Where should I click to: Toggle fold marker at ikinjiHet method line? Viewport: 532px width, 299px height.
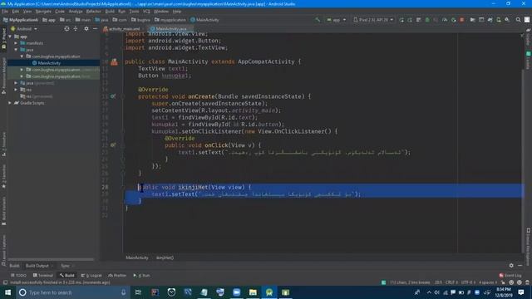point(123,187)
